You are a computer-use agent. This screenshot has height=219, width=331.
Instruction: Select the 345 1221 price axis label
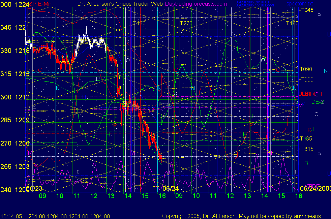coord(14,27)
